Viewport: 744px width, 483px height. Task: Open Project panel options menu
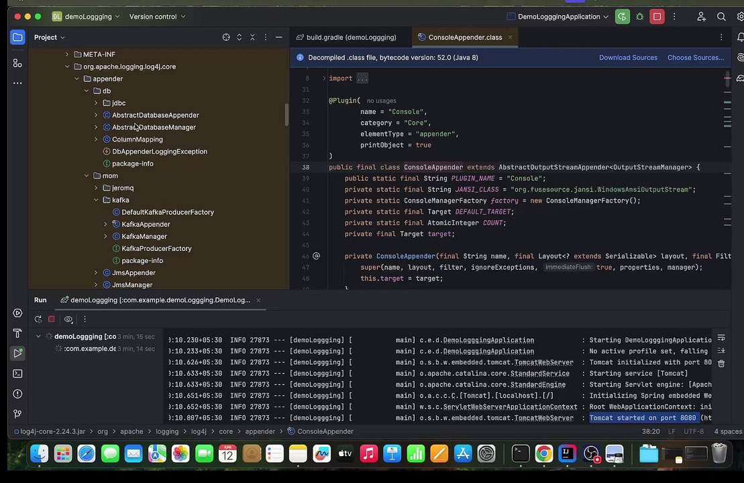(266, 37)
